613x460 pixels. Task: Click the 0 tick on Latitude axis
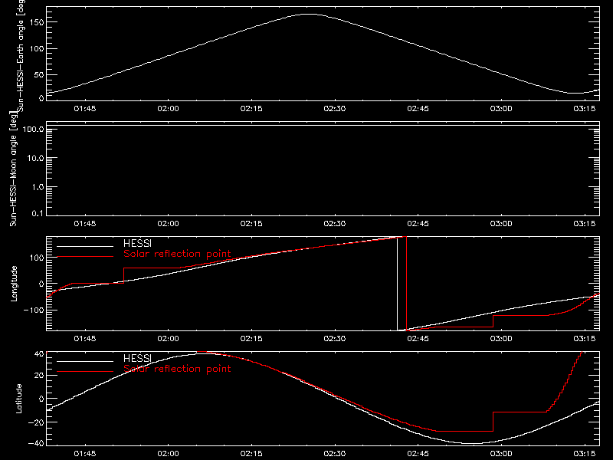point(42,399)
